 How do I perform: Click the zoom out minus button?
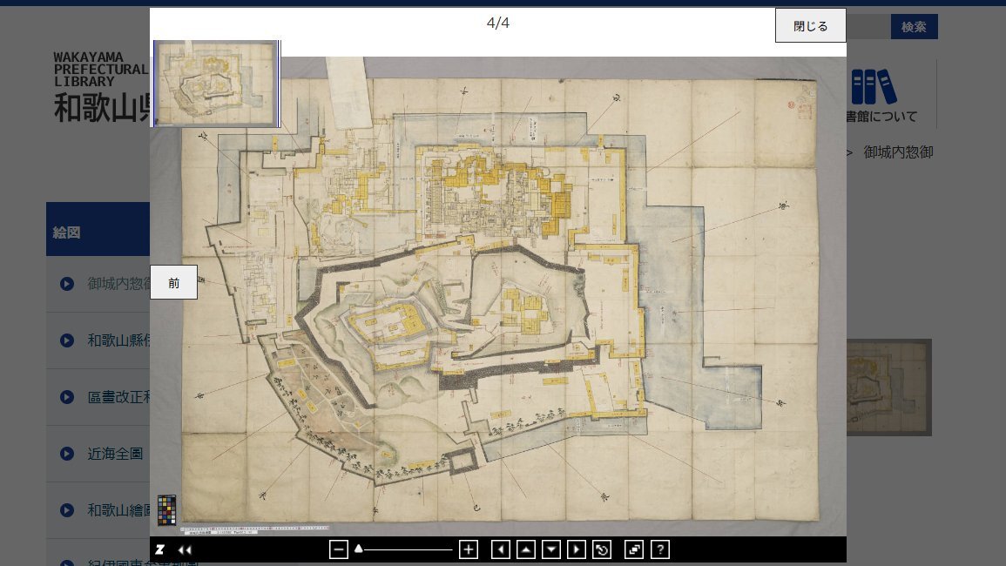[x=339, y=549]
